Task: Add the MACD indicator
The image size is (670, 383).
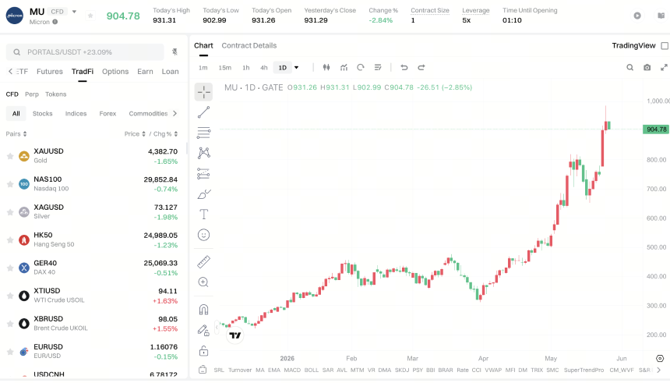Action: coord(292,370)
